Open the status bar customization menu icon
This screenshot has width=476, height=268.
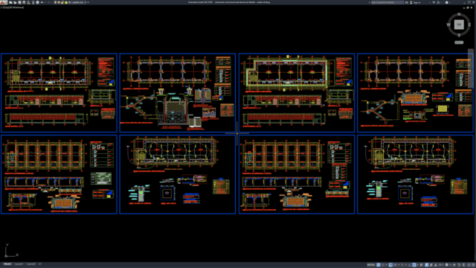(473, 265)
